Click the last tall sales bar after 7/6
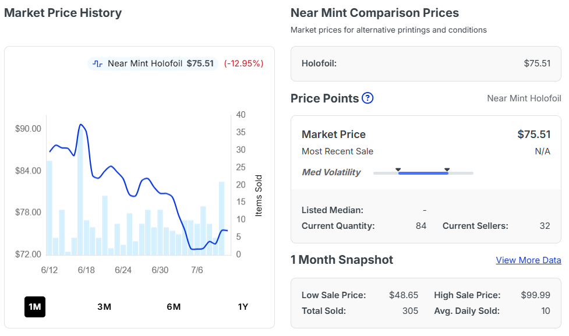Screen dimensions: 569x336 [221, 218]
